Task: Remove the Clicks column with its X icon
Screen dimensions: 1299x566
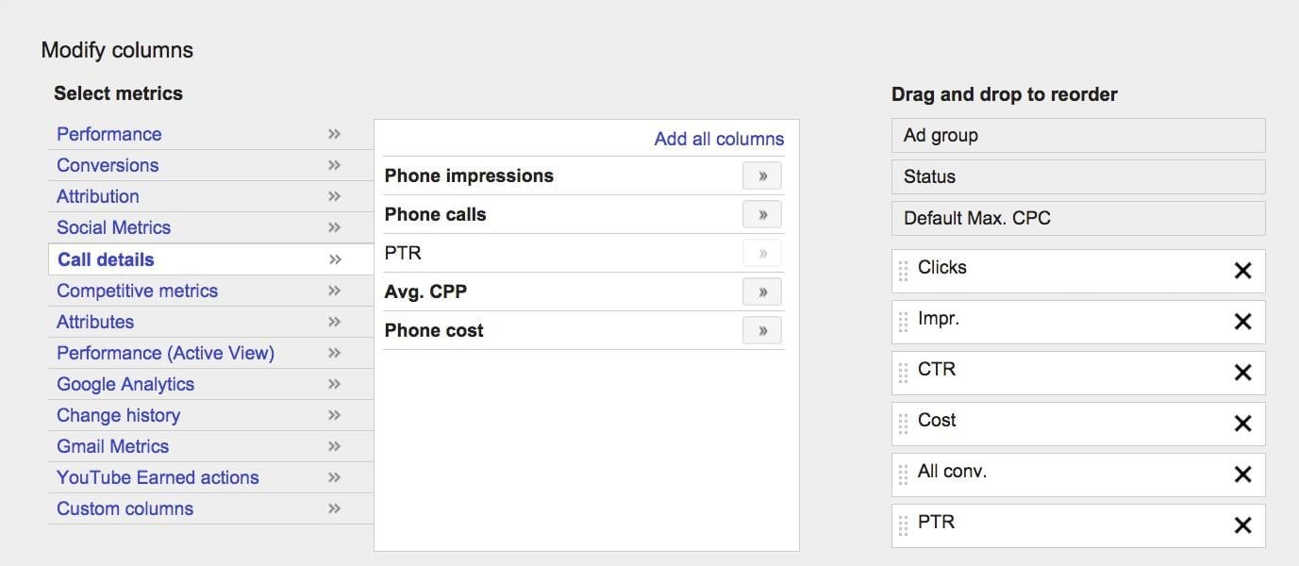Action: coord(1242,271)
